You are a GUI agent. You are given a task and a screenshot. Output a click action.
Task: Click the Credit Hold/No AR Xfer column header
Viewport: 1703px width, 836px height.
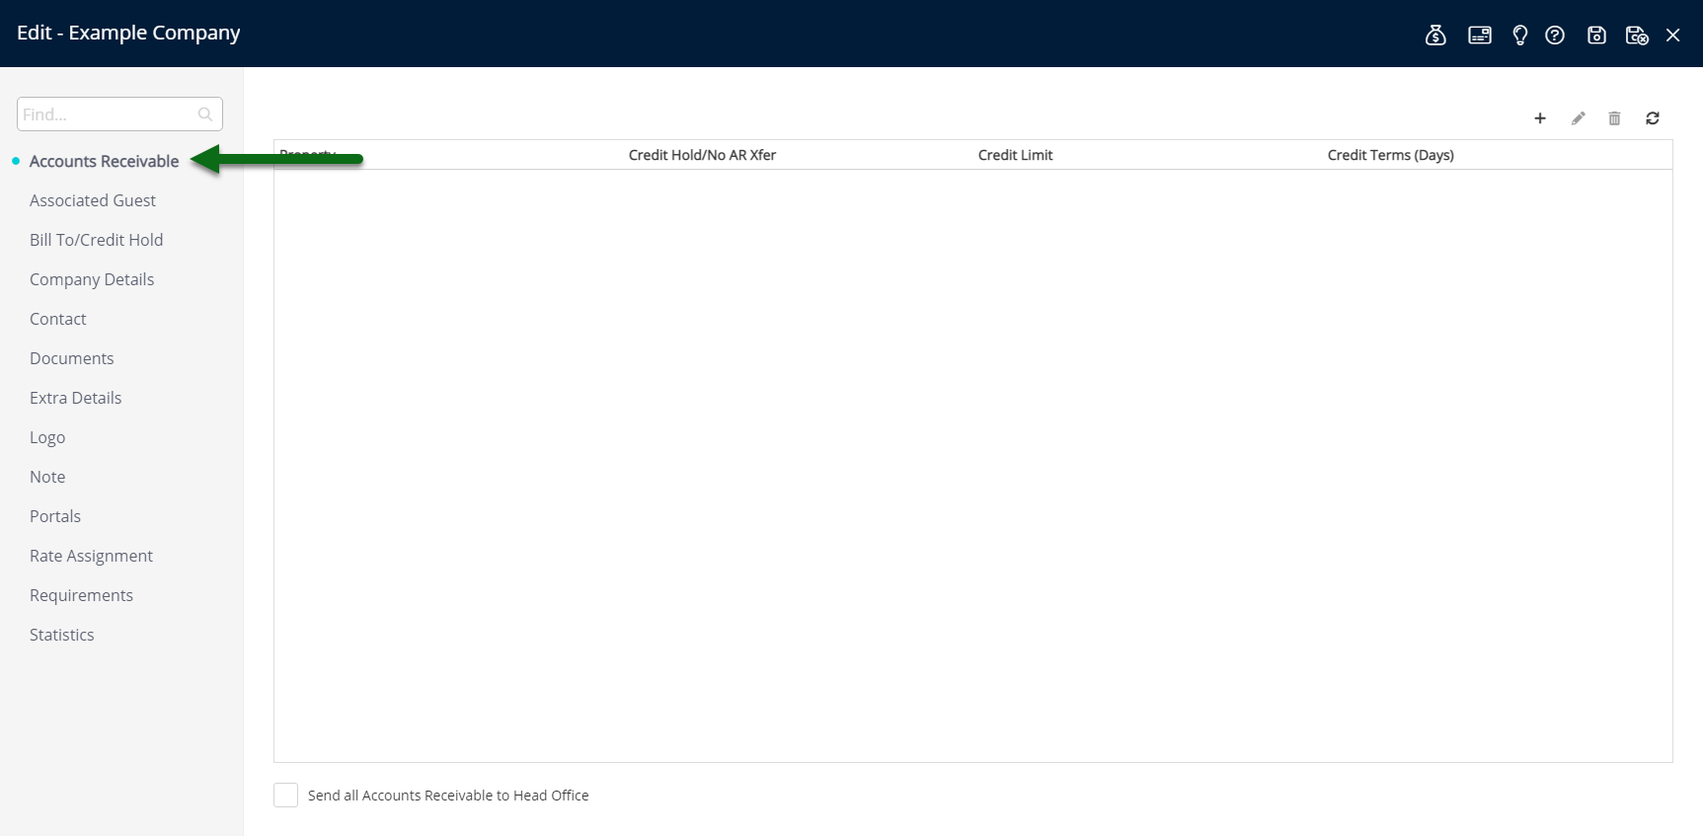tap(703, 155)
